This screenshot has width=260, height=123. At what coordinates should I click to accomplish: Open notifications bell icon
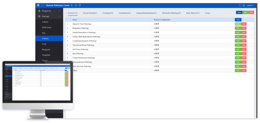tap(244, 5)
